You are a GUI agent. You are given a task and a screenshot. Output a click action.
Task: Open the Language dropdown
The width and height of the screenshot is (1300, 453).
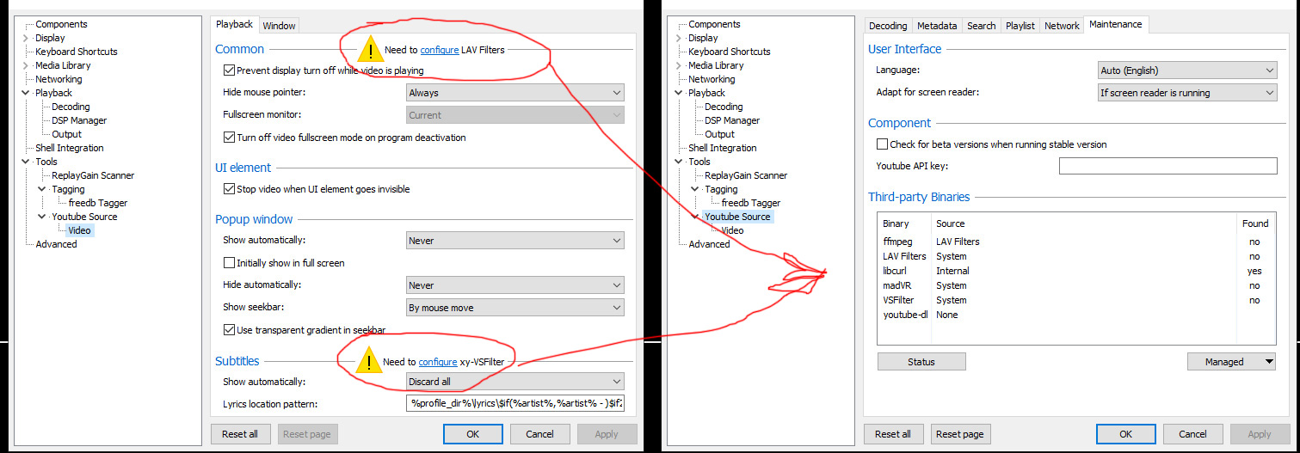tap(1186, 70)
